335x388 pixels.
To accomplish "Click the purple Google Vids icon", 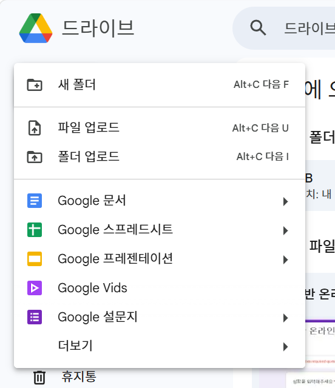I will click(35, 288).
